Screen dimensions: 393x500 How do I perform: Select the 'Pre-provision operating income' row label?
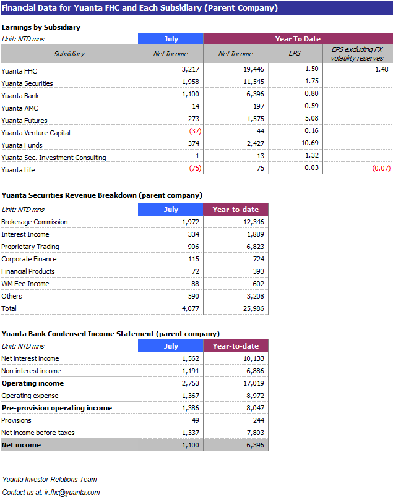click(x=57, y=408)
